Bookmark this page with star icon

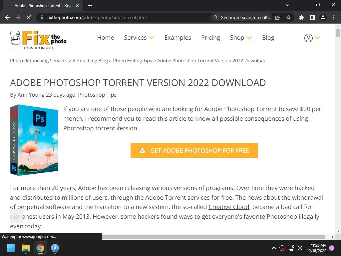(288, 17)
